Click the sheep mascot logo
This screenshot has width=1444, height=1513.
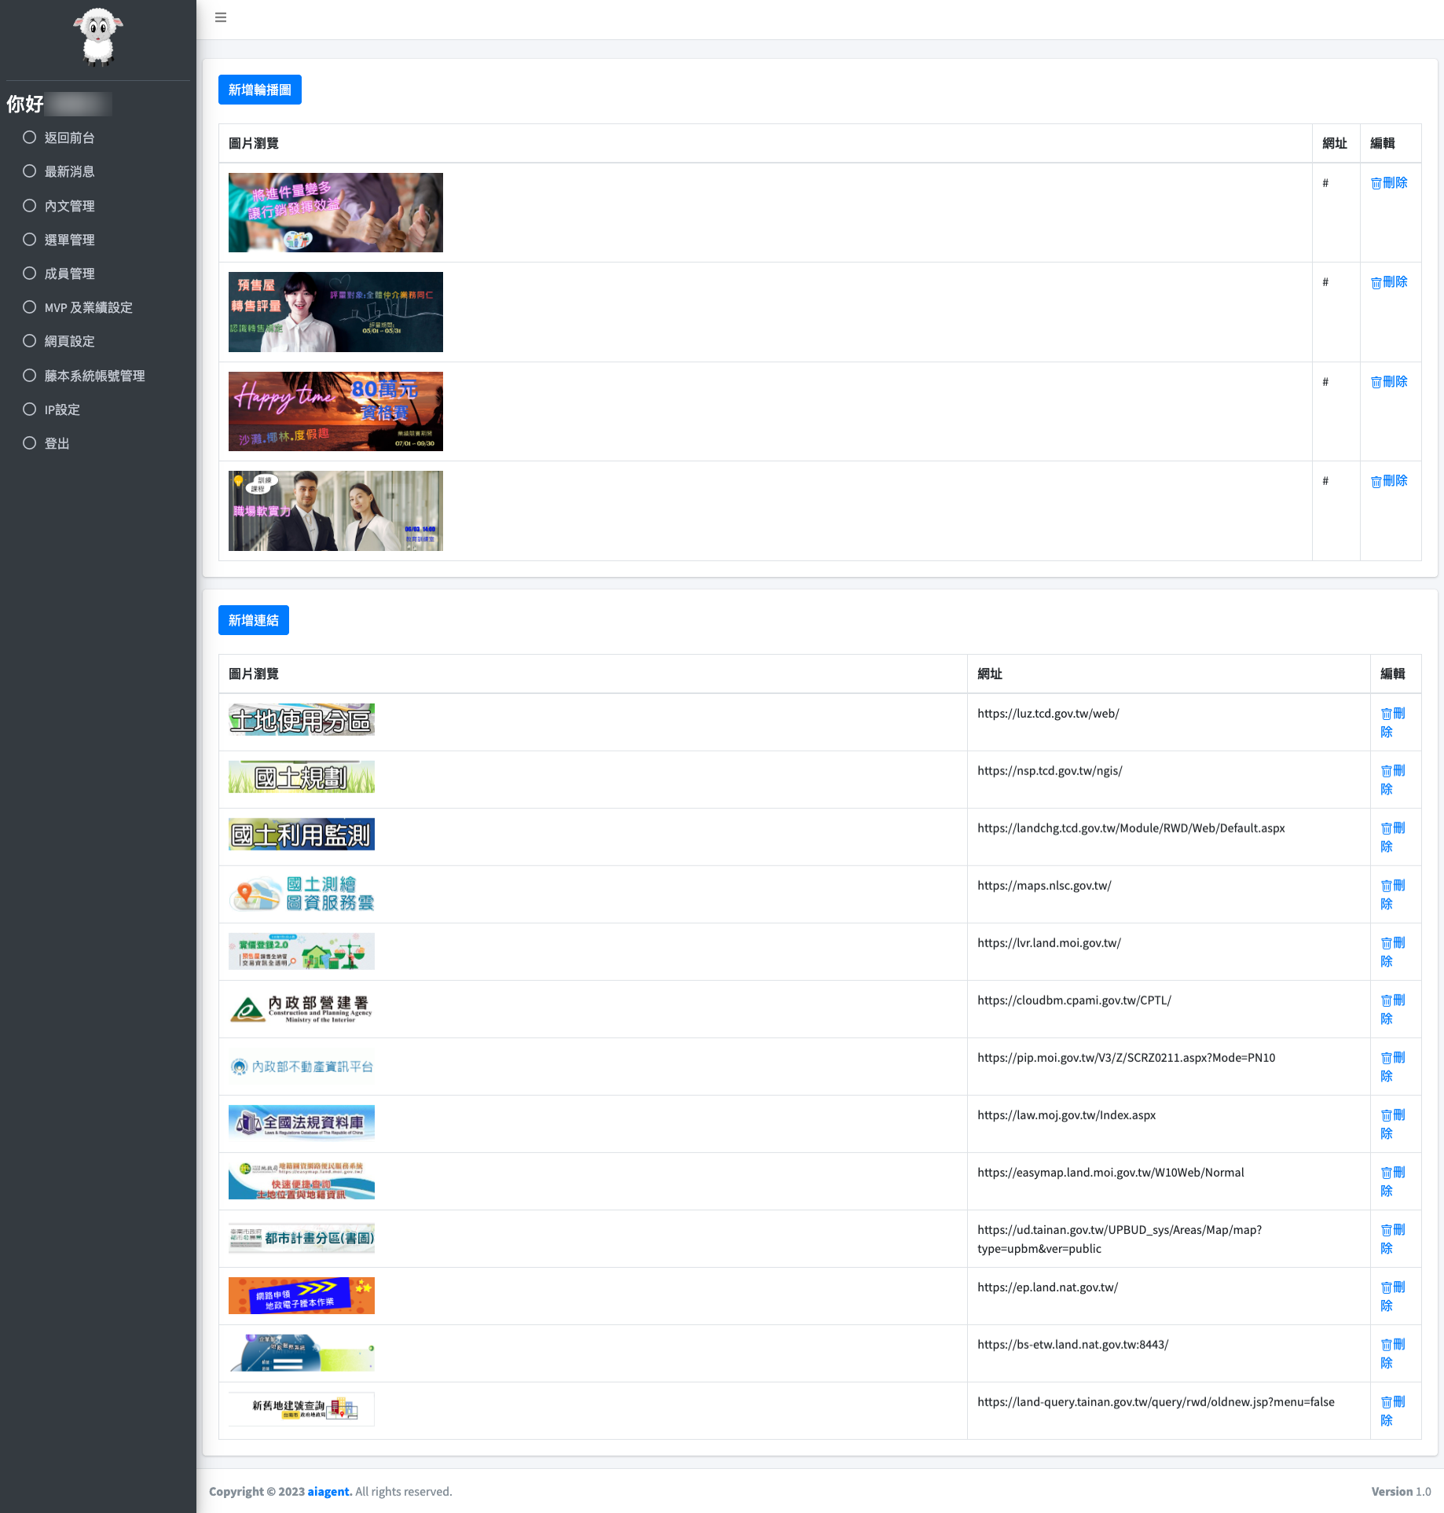click(98, 37)
